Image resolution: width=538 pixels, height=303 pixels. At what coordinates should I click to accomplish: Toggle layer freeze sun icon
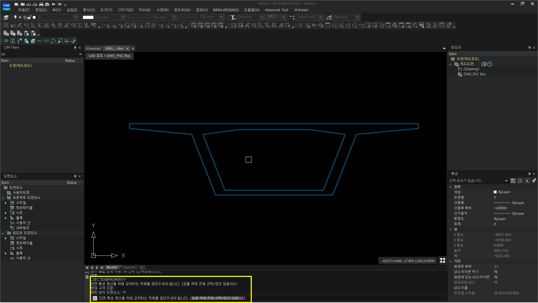coord(20,17)
